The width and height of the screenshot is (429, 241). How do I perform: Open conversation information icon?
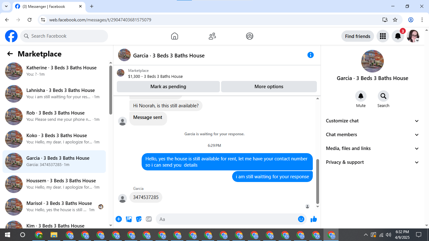pos(311,55)
